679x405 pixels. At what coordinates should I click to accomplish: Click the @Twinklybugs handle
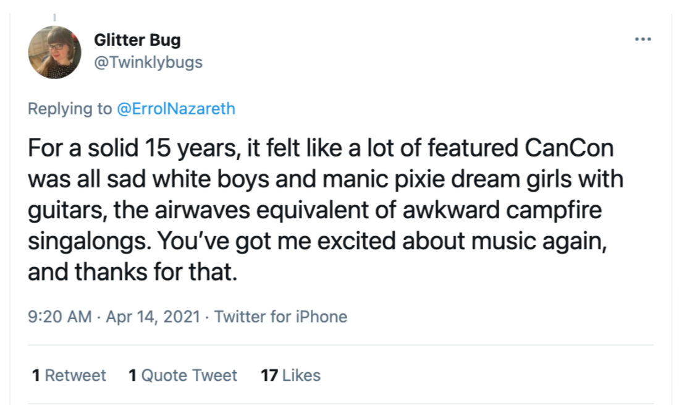tap(148, 62)
